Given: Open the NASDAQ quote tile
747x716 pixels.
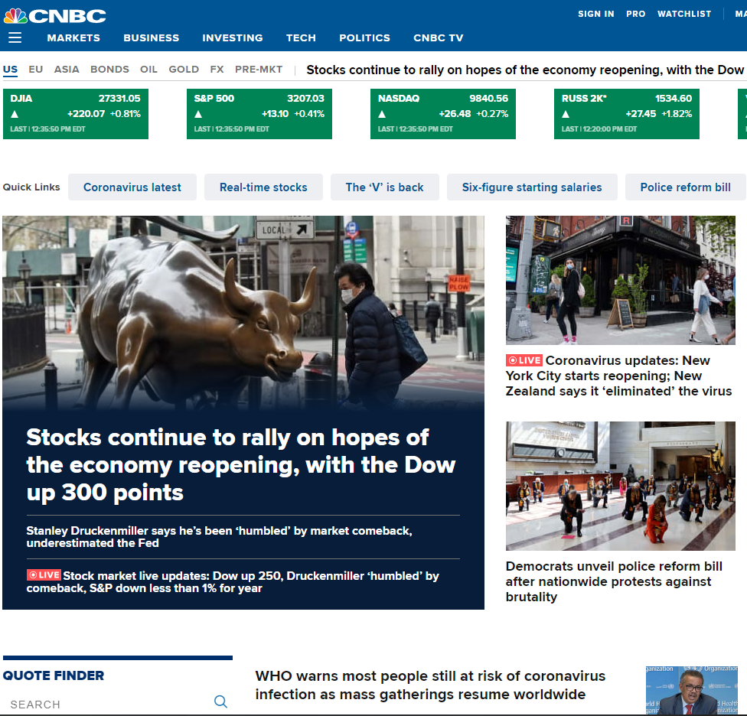Looking at the screenshot, I should click(443, 114).
